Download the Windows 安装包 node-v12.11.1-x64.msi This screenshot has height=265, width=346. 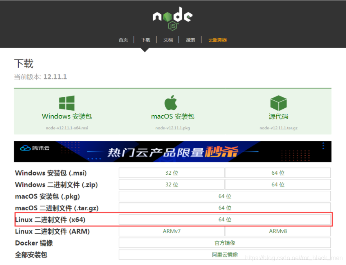(x=67, y=116)
